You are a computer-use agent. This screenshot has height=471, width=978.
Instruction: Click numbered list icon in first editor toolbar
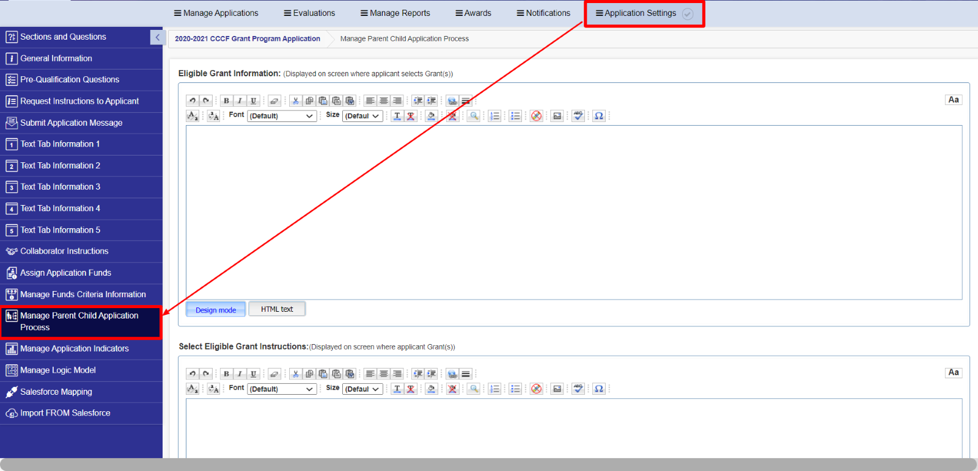495,116
